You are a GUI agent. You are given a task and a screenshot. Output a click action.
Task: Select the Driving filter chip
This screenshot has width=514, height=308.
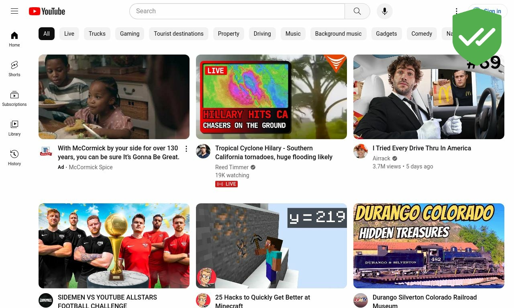click(262, 34)
